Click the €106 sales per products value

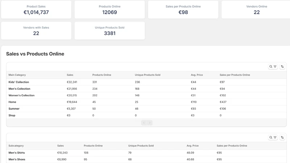point(223,109)
